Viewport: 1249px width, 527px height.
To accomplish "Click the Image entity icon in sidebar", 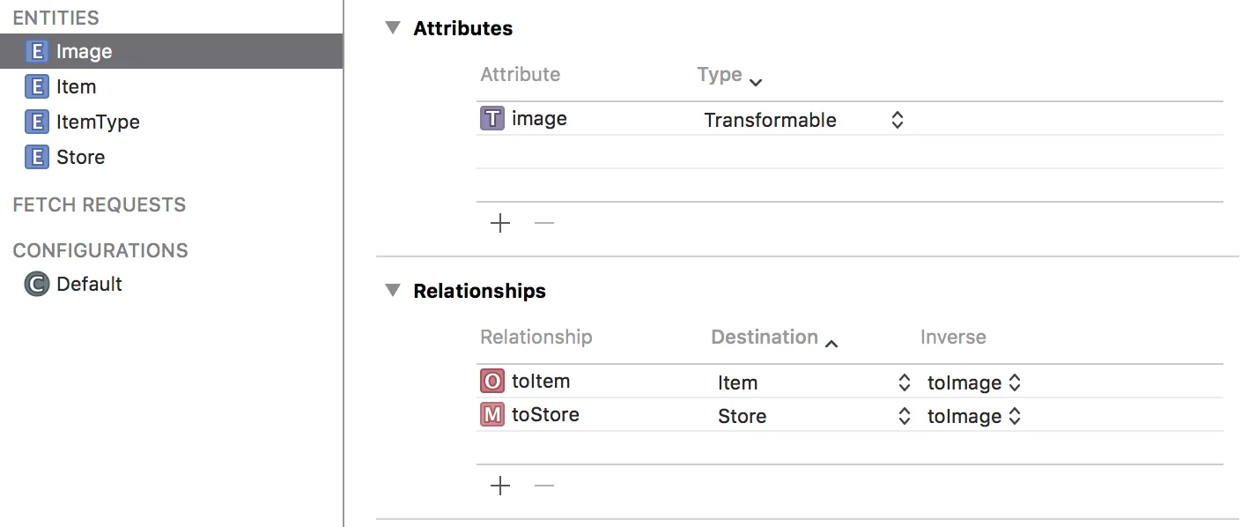I will click(x=36, y=52).
